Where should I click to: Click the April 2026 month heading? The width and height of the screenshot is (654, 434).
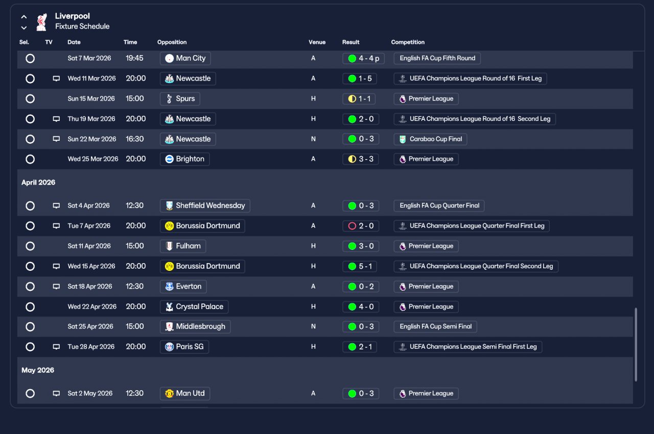tap(38, 183)
